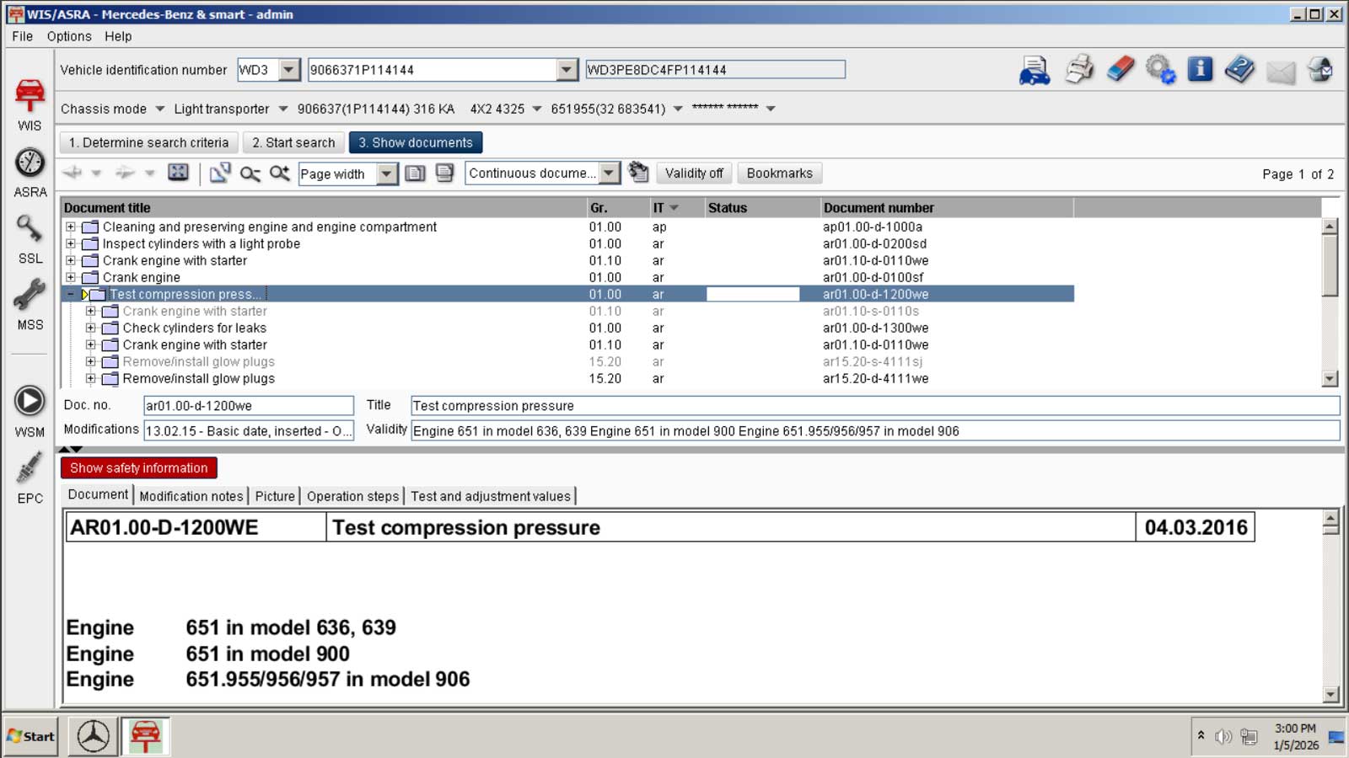Toggle the Validity off button

click(x=693, y=173)
